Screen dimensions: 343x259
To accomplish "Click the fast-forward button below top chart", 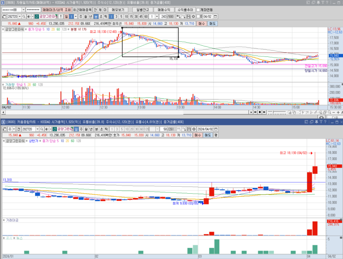I will (x=264, y=112).
